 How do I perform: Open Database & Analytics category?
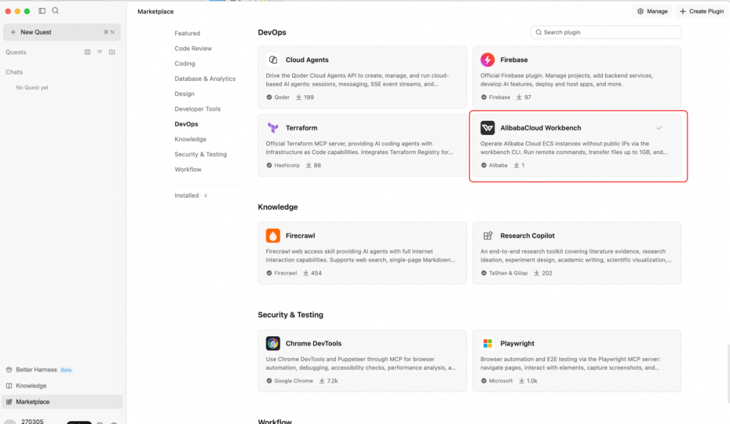[x=205, y=78]
